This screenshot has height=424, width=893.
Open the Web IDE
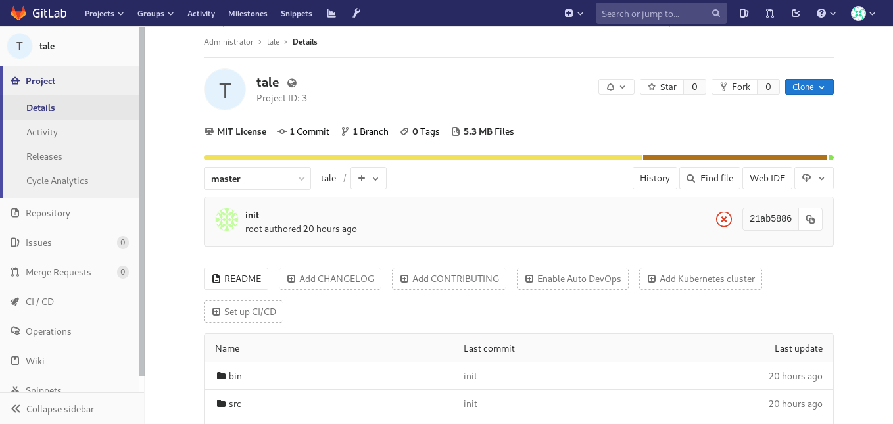click(767, 178)
